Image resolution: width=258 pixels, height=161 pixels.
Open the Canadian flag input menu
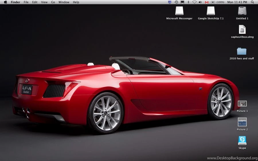point(207,2)
